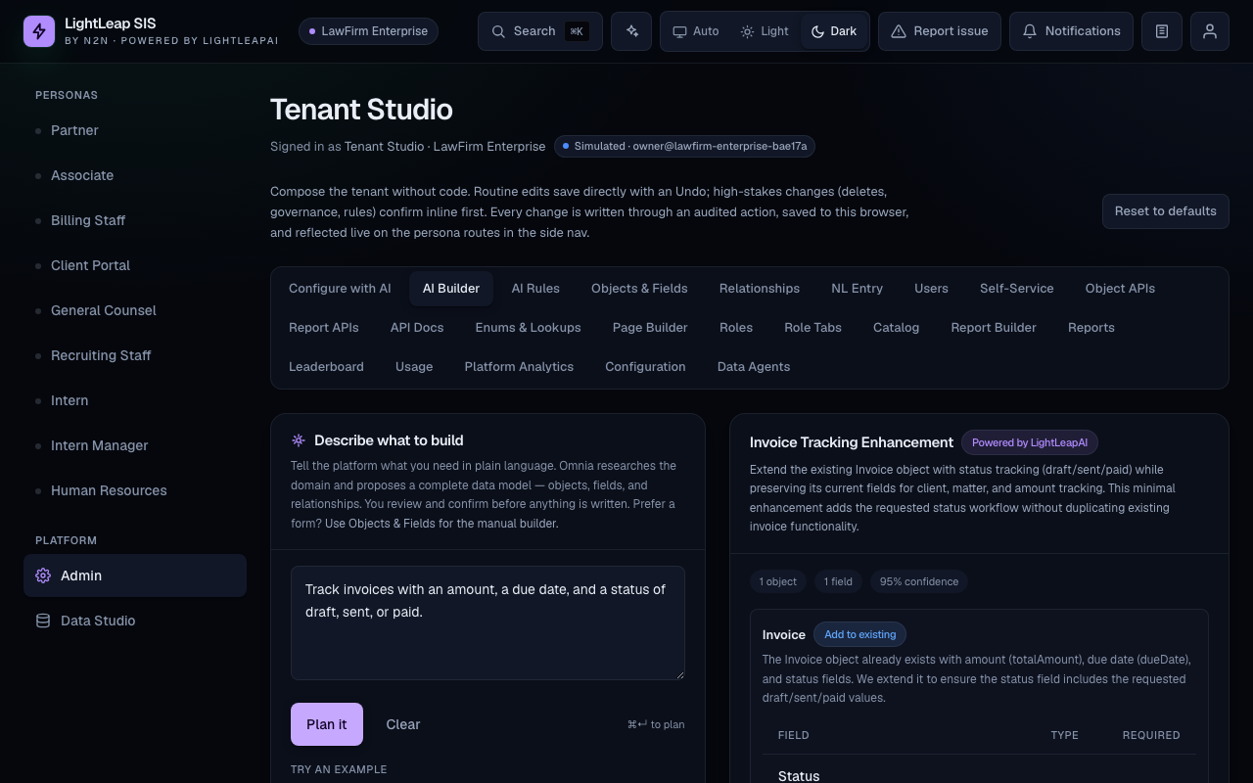The image size is (1253, 783).
Task: Click the Data Studio database icon
Action: point(43,621)
